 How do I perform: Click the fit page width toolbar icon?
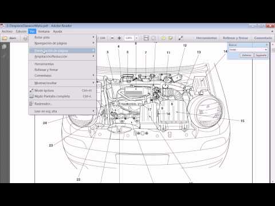click(x=146, y=38)
